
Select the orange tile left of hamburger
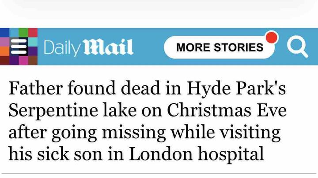(4, 51)
